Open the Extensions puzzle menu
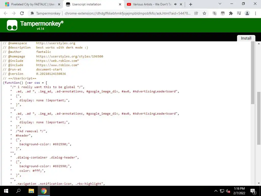This screenshot has height=196, width=261. pos(231,13)
